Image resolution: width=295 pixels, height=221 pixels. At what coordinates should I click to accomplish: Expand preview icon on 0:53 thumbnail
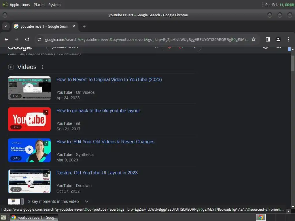point(46,113)
